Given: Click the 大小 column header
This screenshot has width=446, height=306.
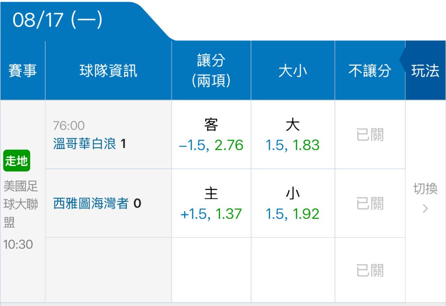Looking at the screenshot, I should [293, 71].
